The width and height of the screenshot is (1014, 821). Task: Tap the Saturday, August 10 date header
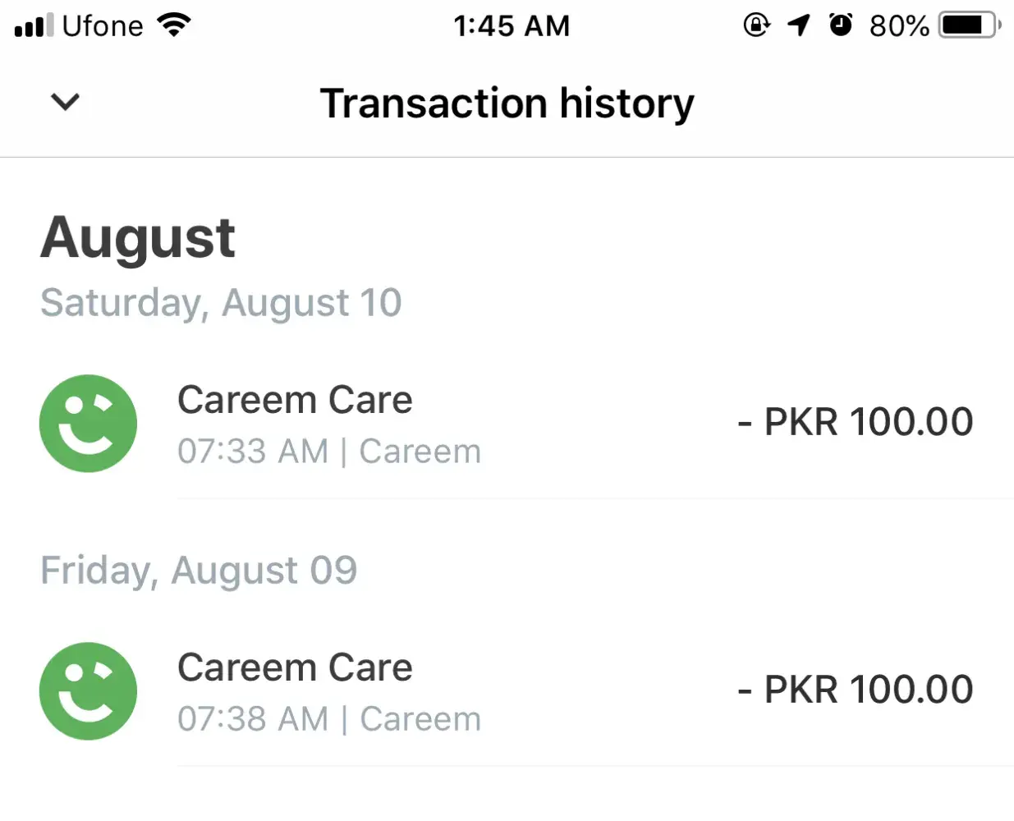(221, 303)
